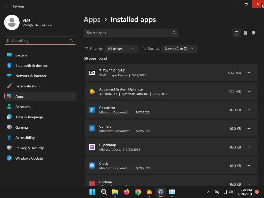Open the Filter by drives dropdown
Image resolution: width=264 pixels, height=198 pixels.
[x=121, y=49]
